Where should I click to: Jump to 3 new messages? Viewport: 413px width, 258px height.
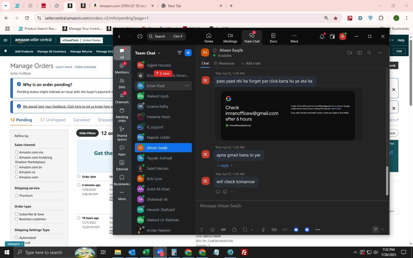click(x=163, y=74)
